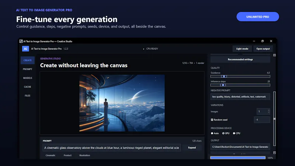Screen dimensions: 295x166
Task: Open the CACHE sidebar tab
Action: point(27,87)
